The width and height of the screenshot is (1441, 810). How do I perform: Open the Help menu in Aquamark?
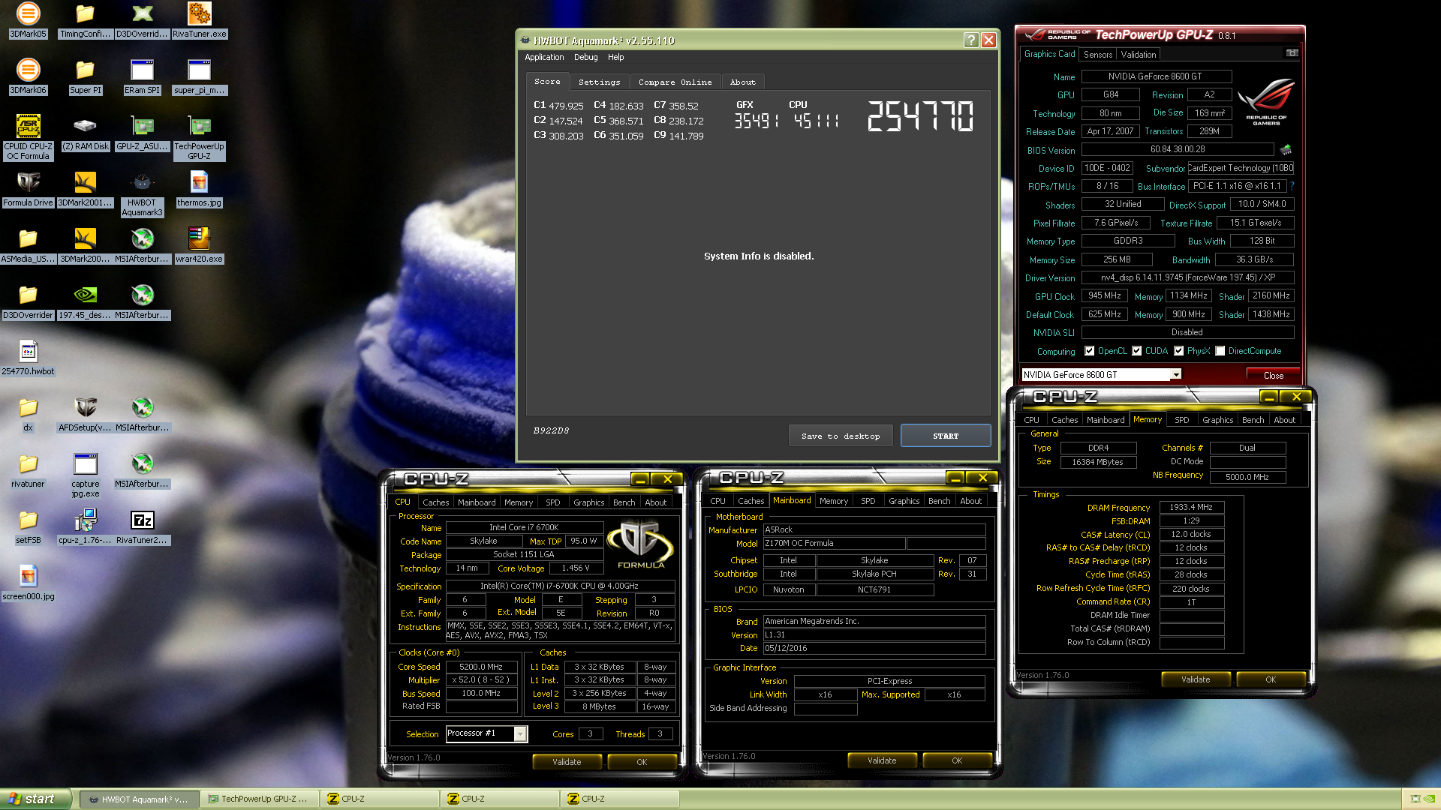[x=615, y=57]
